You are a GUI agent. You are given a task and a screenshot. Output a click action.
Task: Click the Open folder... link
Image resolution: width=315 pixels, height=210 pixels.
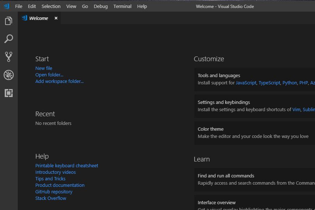click(50, 75)
